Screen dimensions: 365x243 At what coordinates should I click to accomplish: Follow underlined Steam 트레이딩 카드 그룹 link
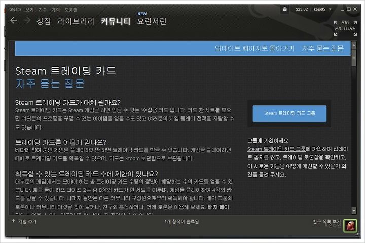click(276, 149)
